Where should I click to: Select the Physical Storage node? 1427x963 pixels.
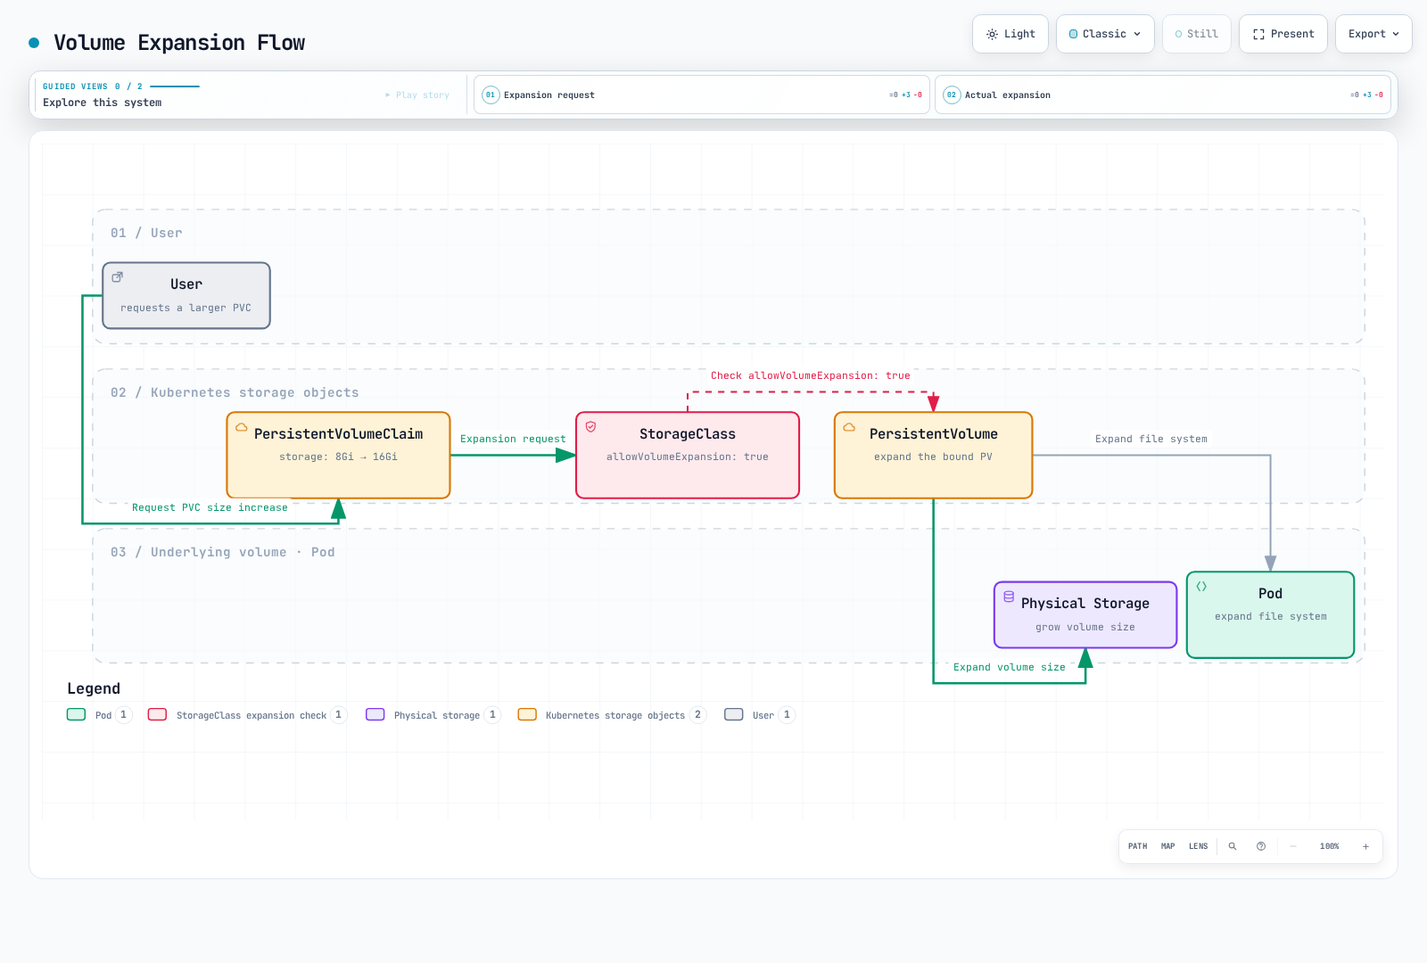pos(1085,614)
